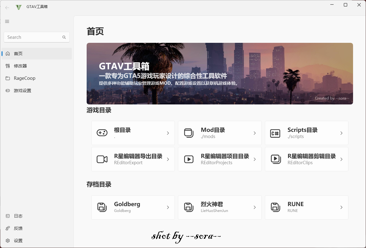Screen dimensions: 366x248
Task: Open the 游戏设置 navigation item
Action: 37,91
